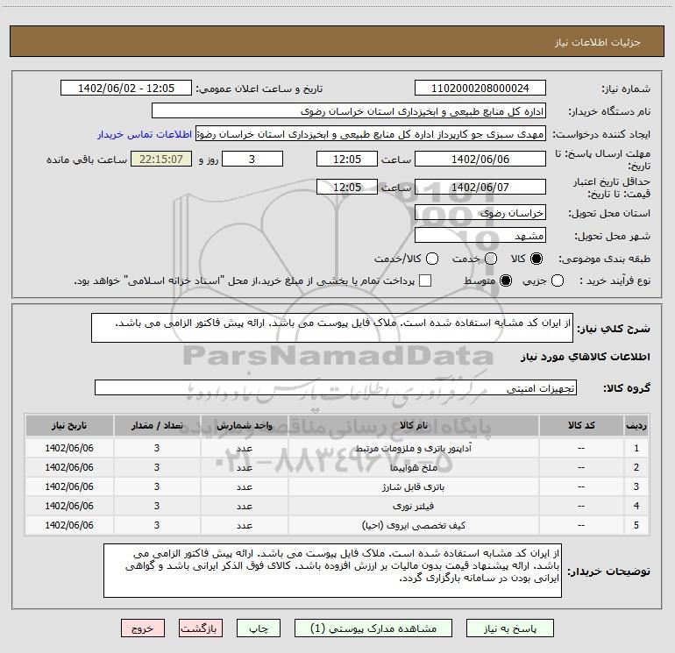The image size is (675, 653).
Task: Click the ردیف column header
Action: coord(636,425)
